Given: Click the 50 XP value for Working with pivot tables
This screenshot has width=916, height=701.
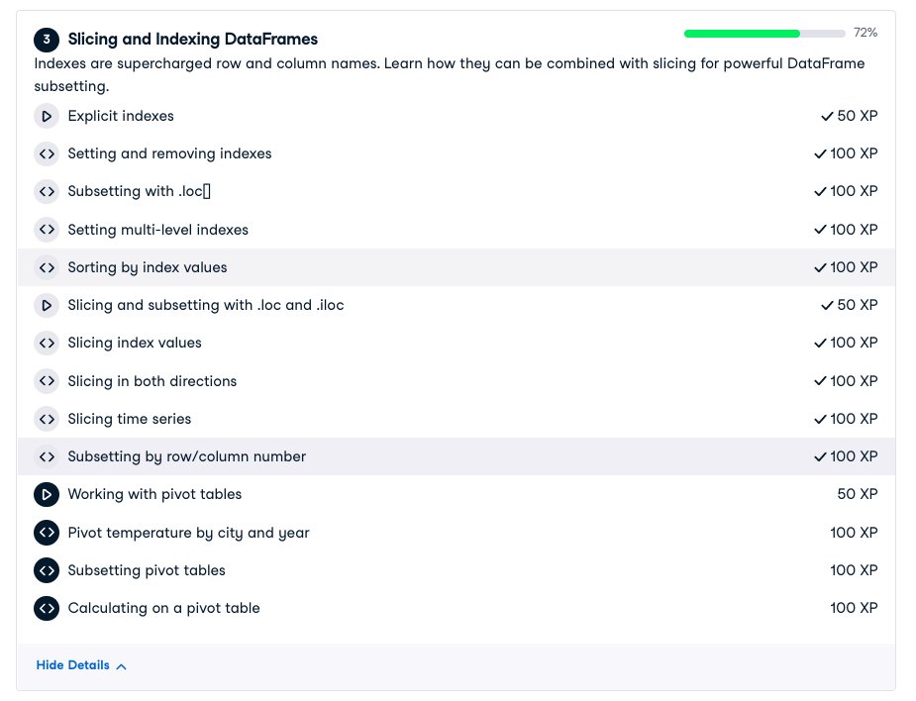Looking at the screenshot, I should 857,494.
